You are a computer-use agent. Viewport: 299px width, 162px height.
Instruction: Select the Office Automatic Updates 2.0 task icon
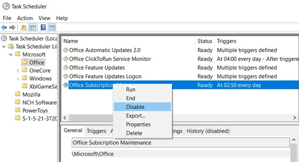tap(66, 50)
